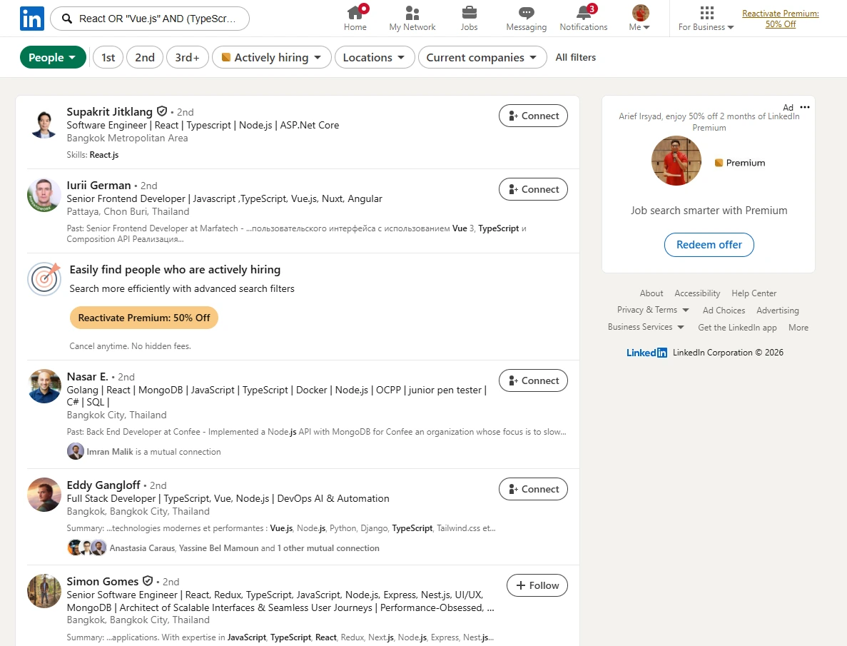Image resolution: width=847 pixels, height=646 pixels.
Task: Open the Eddy Gangloff name link
Action: pyautogui.click(x=103, y=485)
